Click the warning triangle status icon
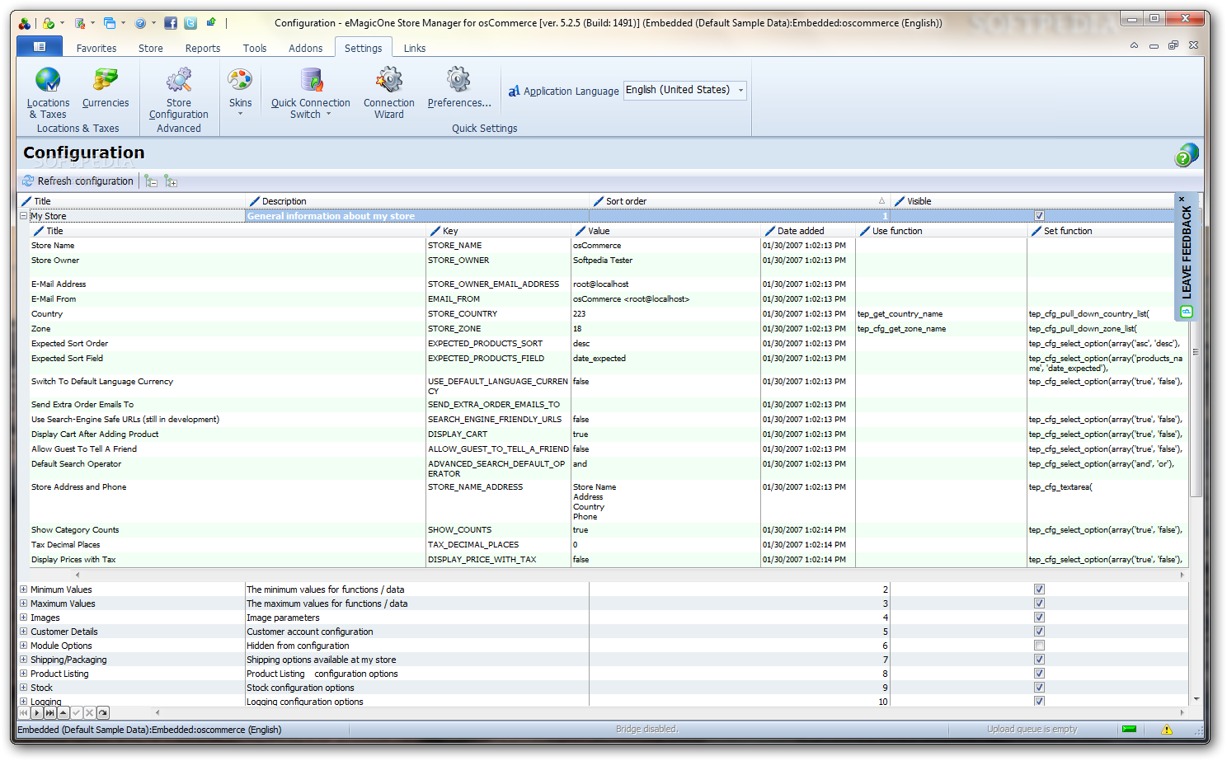 (1167, 730)
